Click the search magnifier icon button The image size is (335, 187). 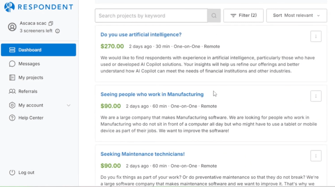click(214, 16)
